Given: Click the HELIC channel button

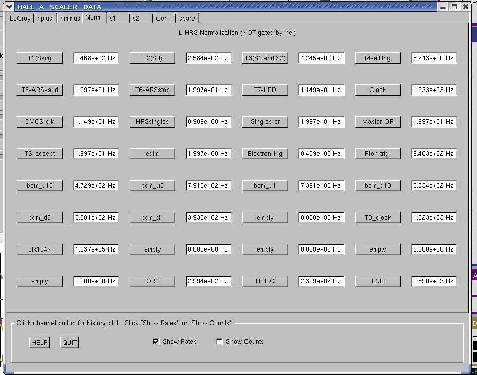Looking at the screenshot, I should tap(265, 281).
